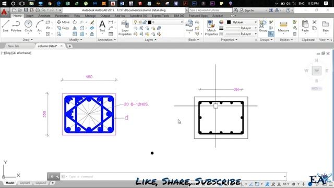Click the Linear Dimension tool

click(x=111, y=22)
